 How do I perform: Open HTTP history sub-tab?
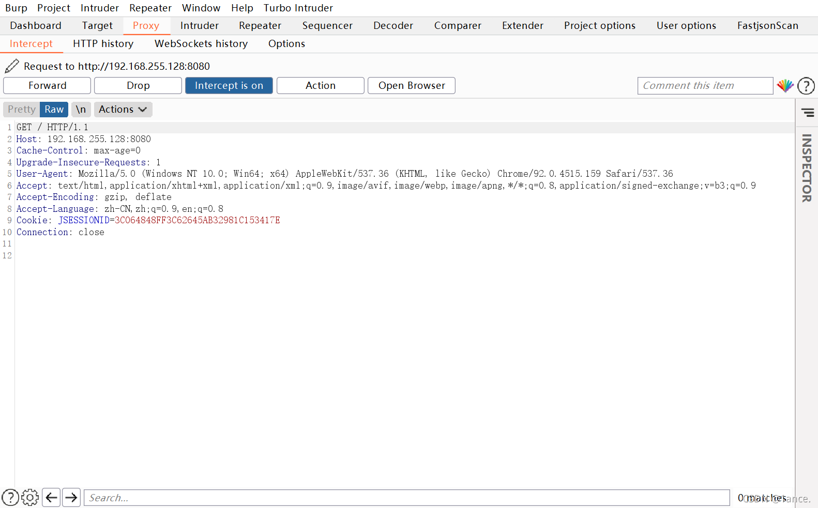103,44
